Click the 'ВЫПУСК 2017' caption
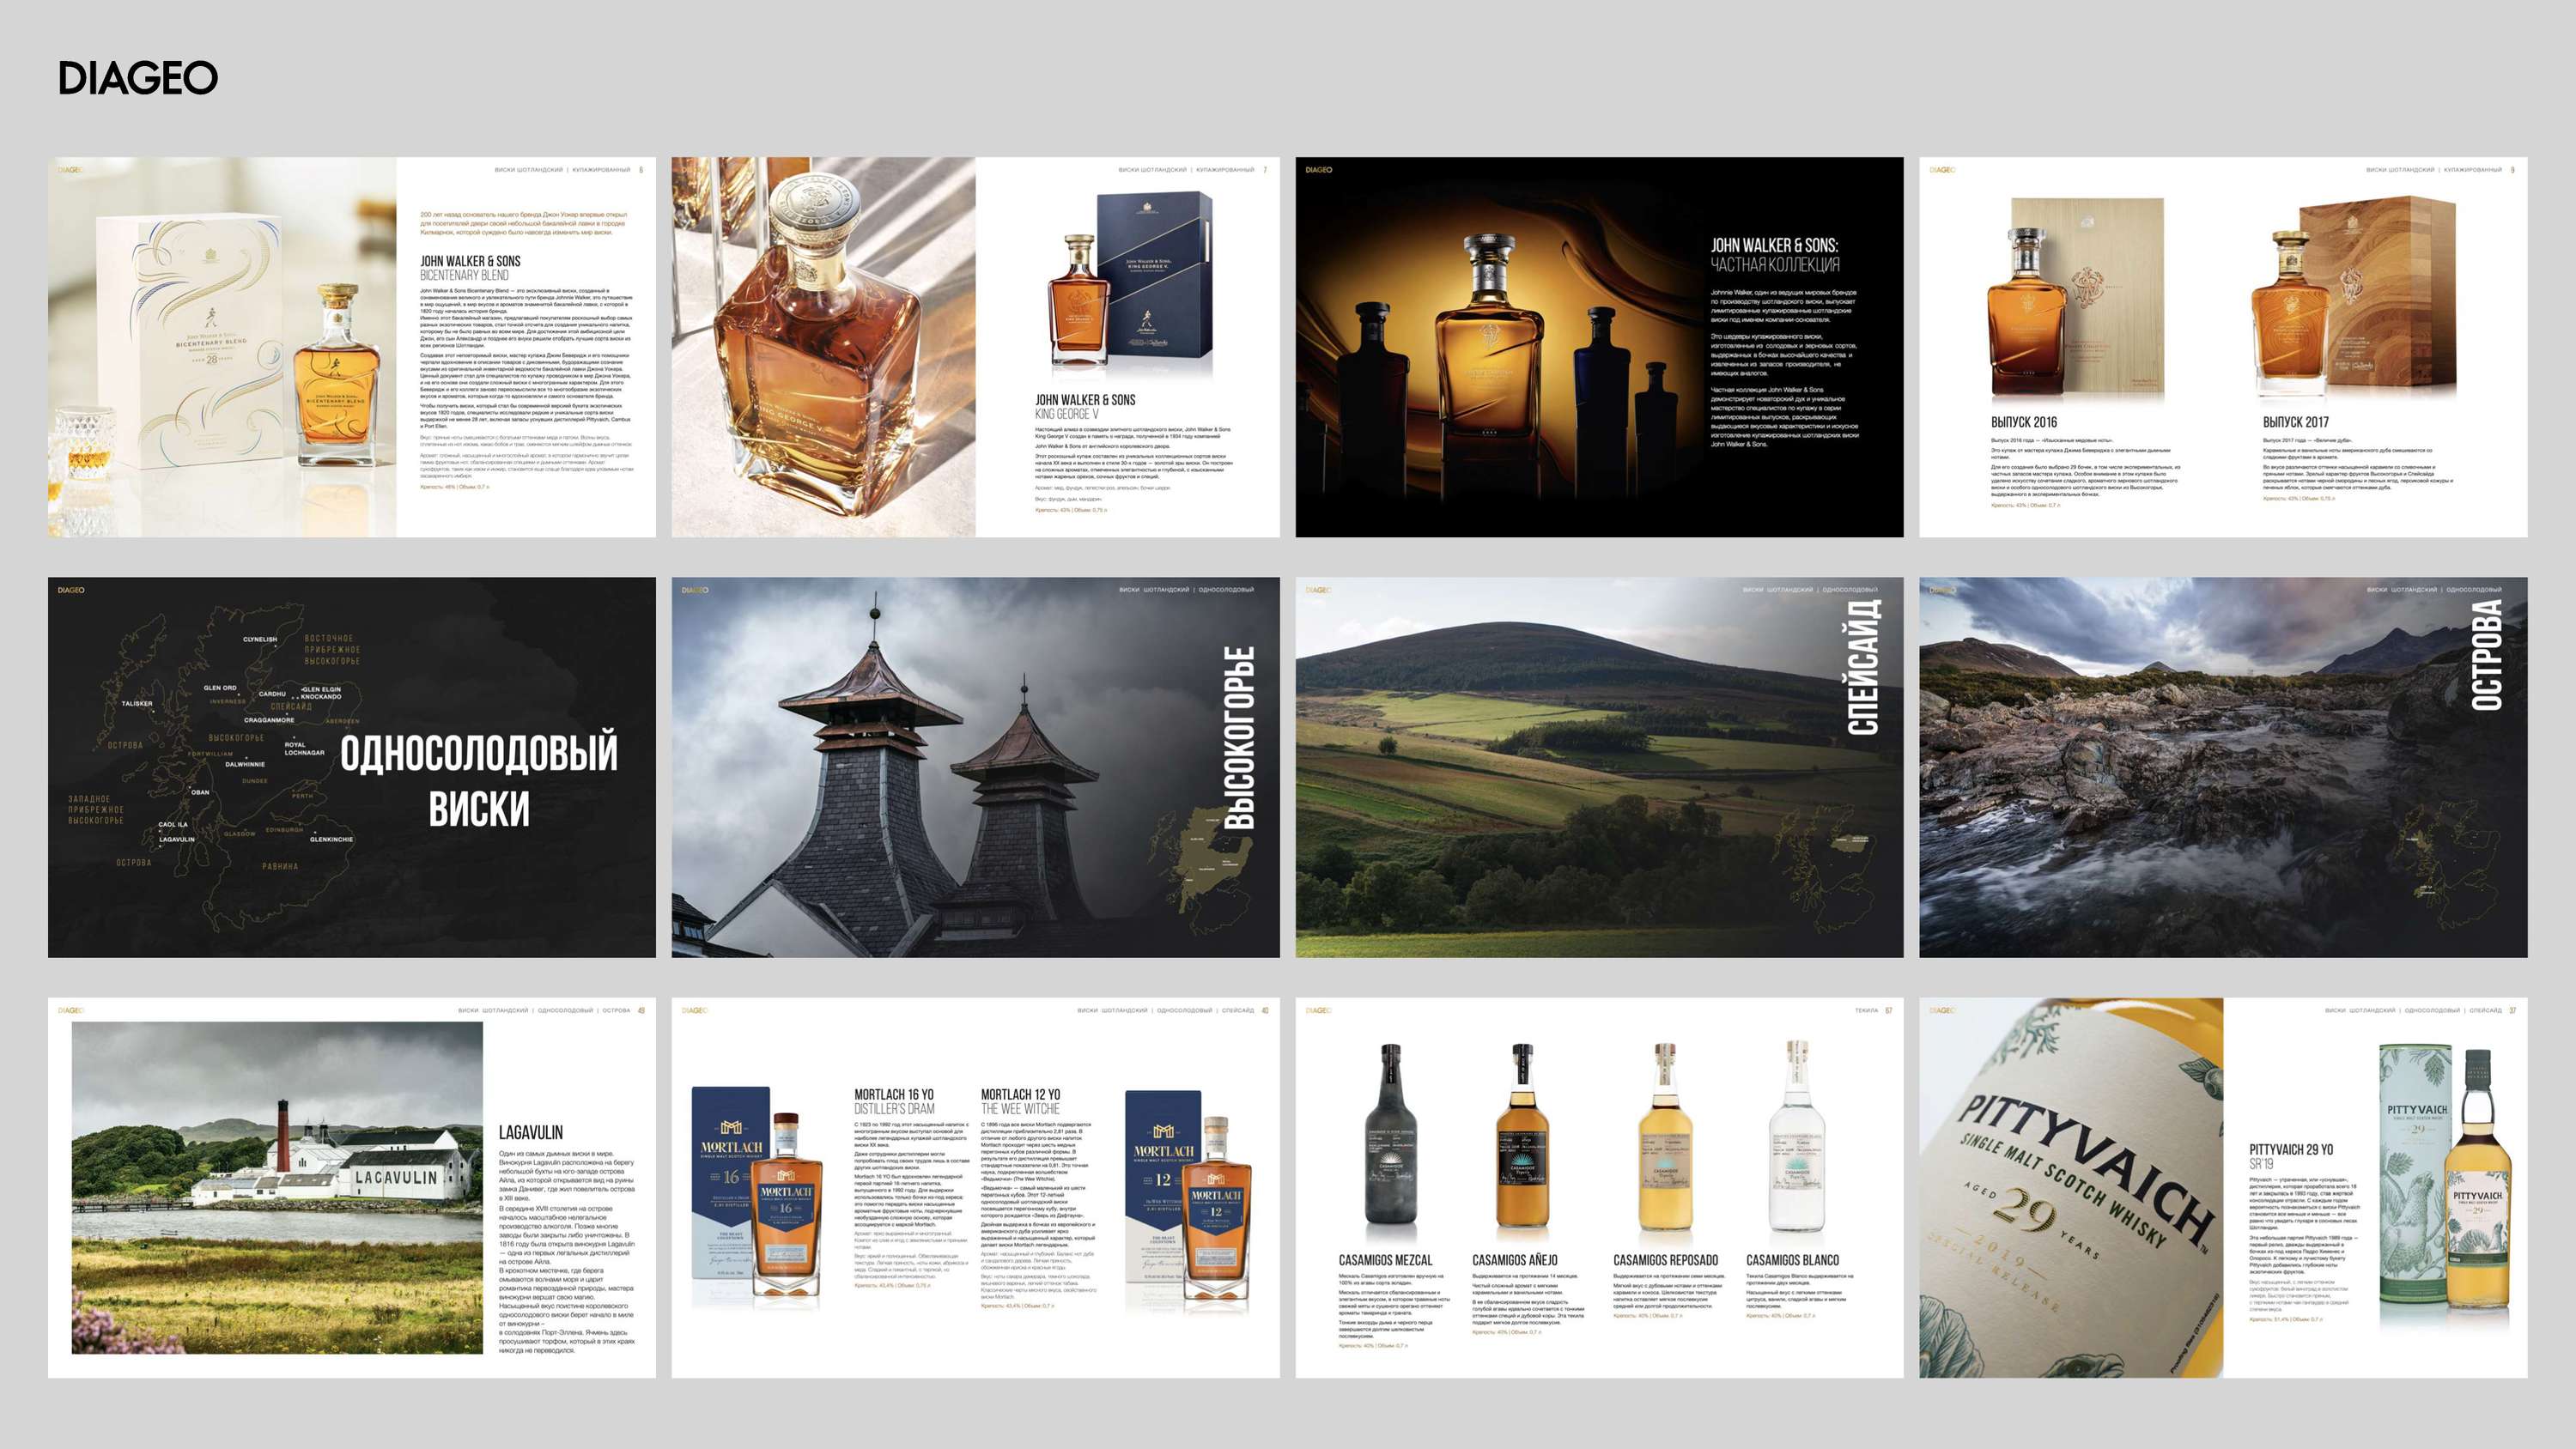The image size is (2576, 1449). click(x=2296, y=422)
